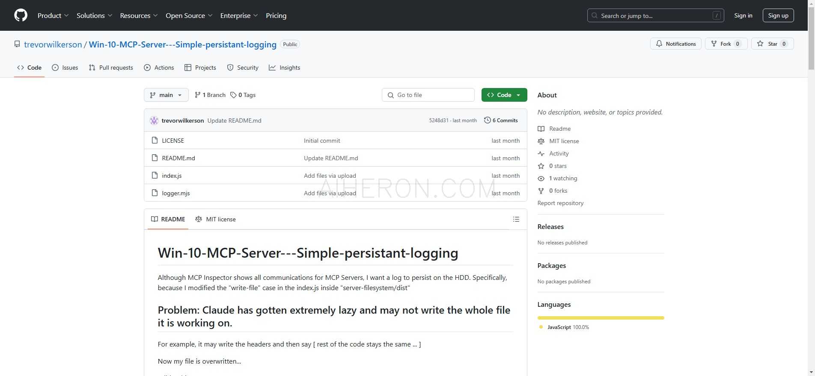
Task: Open the 6 Commits history link
Action: coord(501,120)
